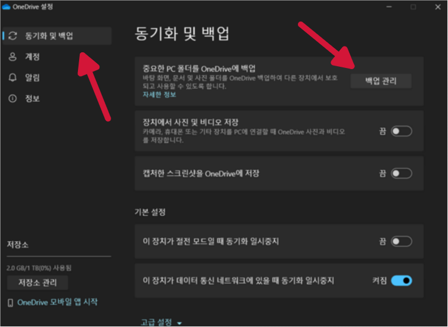Click the 2.0 GB/1 TB(0%) 사용됨 storage text

(39, 268)
